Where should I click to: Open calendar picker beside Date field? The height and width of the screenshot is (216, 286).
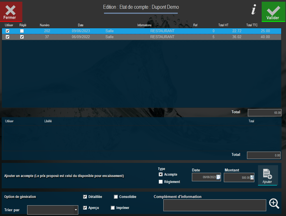(218, 177)
